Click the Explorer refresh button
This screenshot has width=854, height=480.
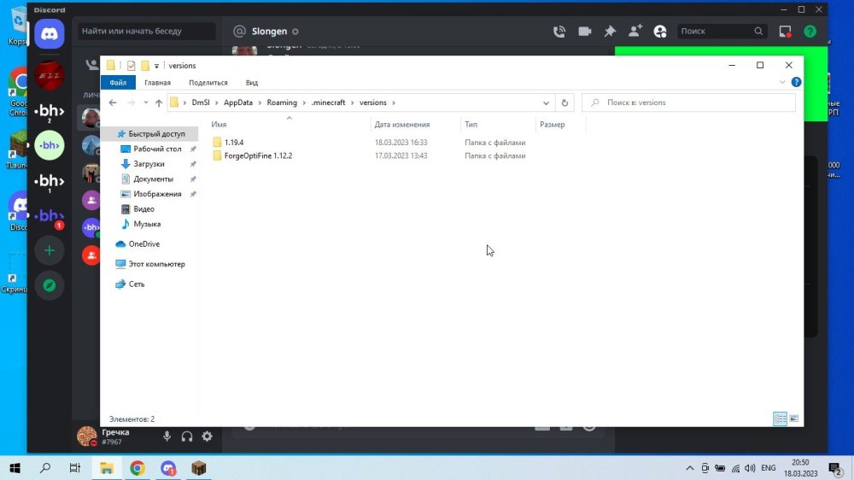tap(564, 102)
